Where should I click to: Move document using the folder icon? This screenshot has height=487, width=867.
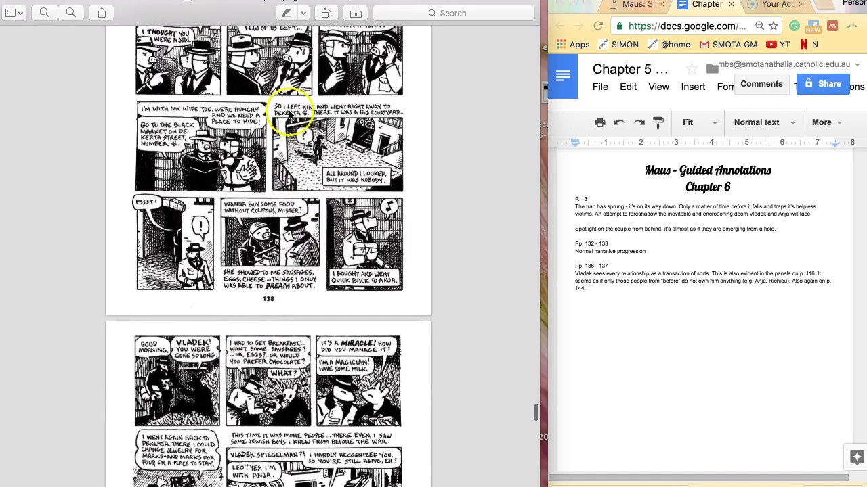[711, 68]
